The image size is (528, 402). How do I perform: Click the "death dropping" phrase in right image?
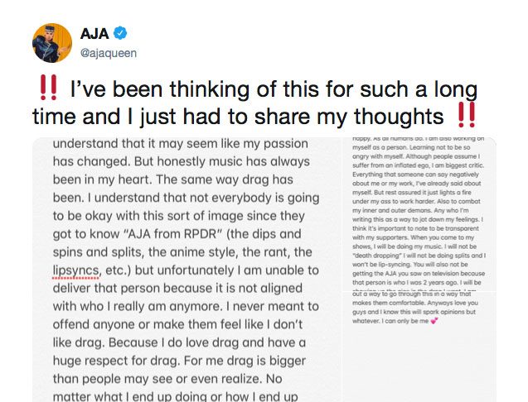pos(375,256)
